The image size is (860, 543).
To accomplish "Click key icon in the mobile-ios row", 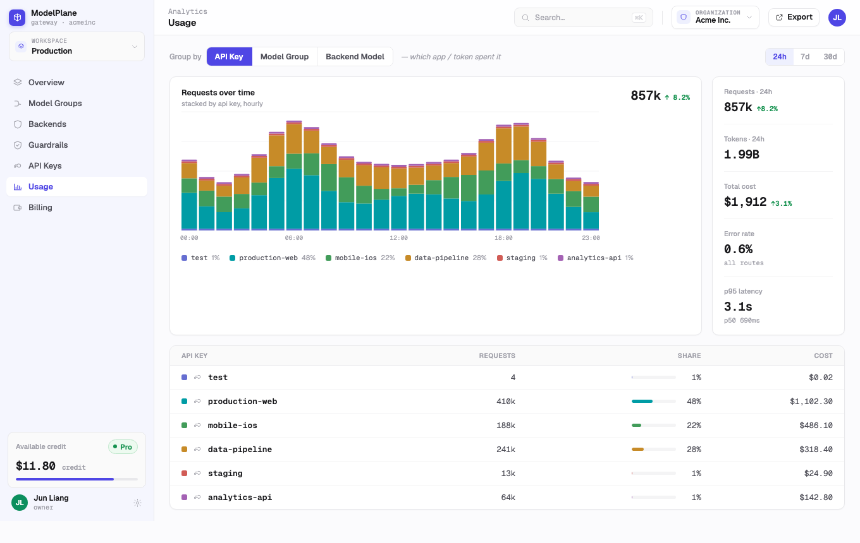I will [x=197, y=425].
